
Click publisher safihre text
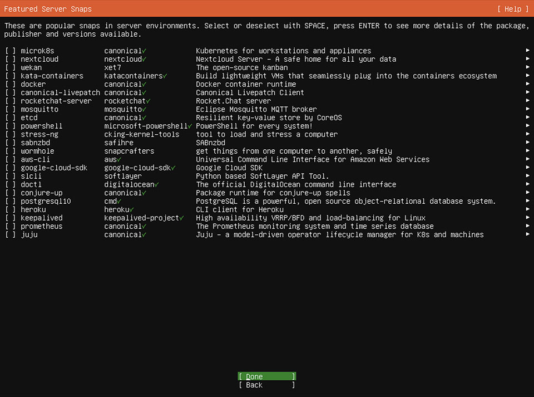pos(118,143)
